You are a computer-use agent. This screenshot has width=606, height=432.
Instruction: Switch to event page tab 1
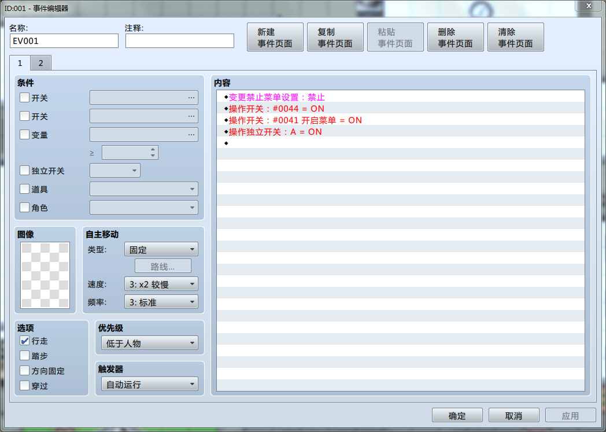(20, 63)
